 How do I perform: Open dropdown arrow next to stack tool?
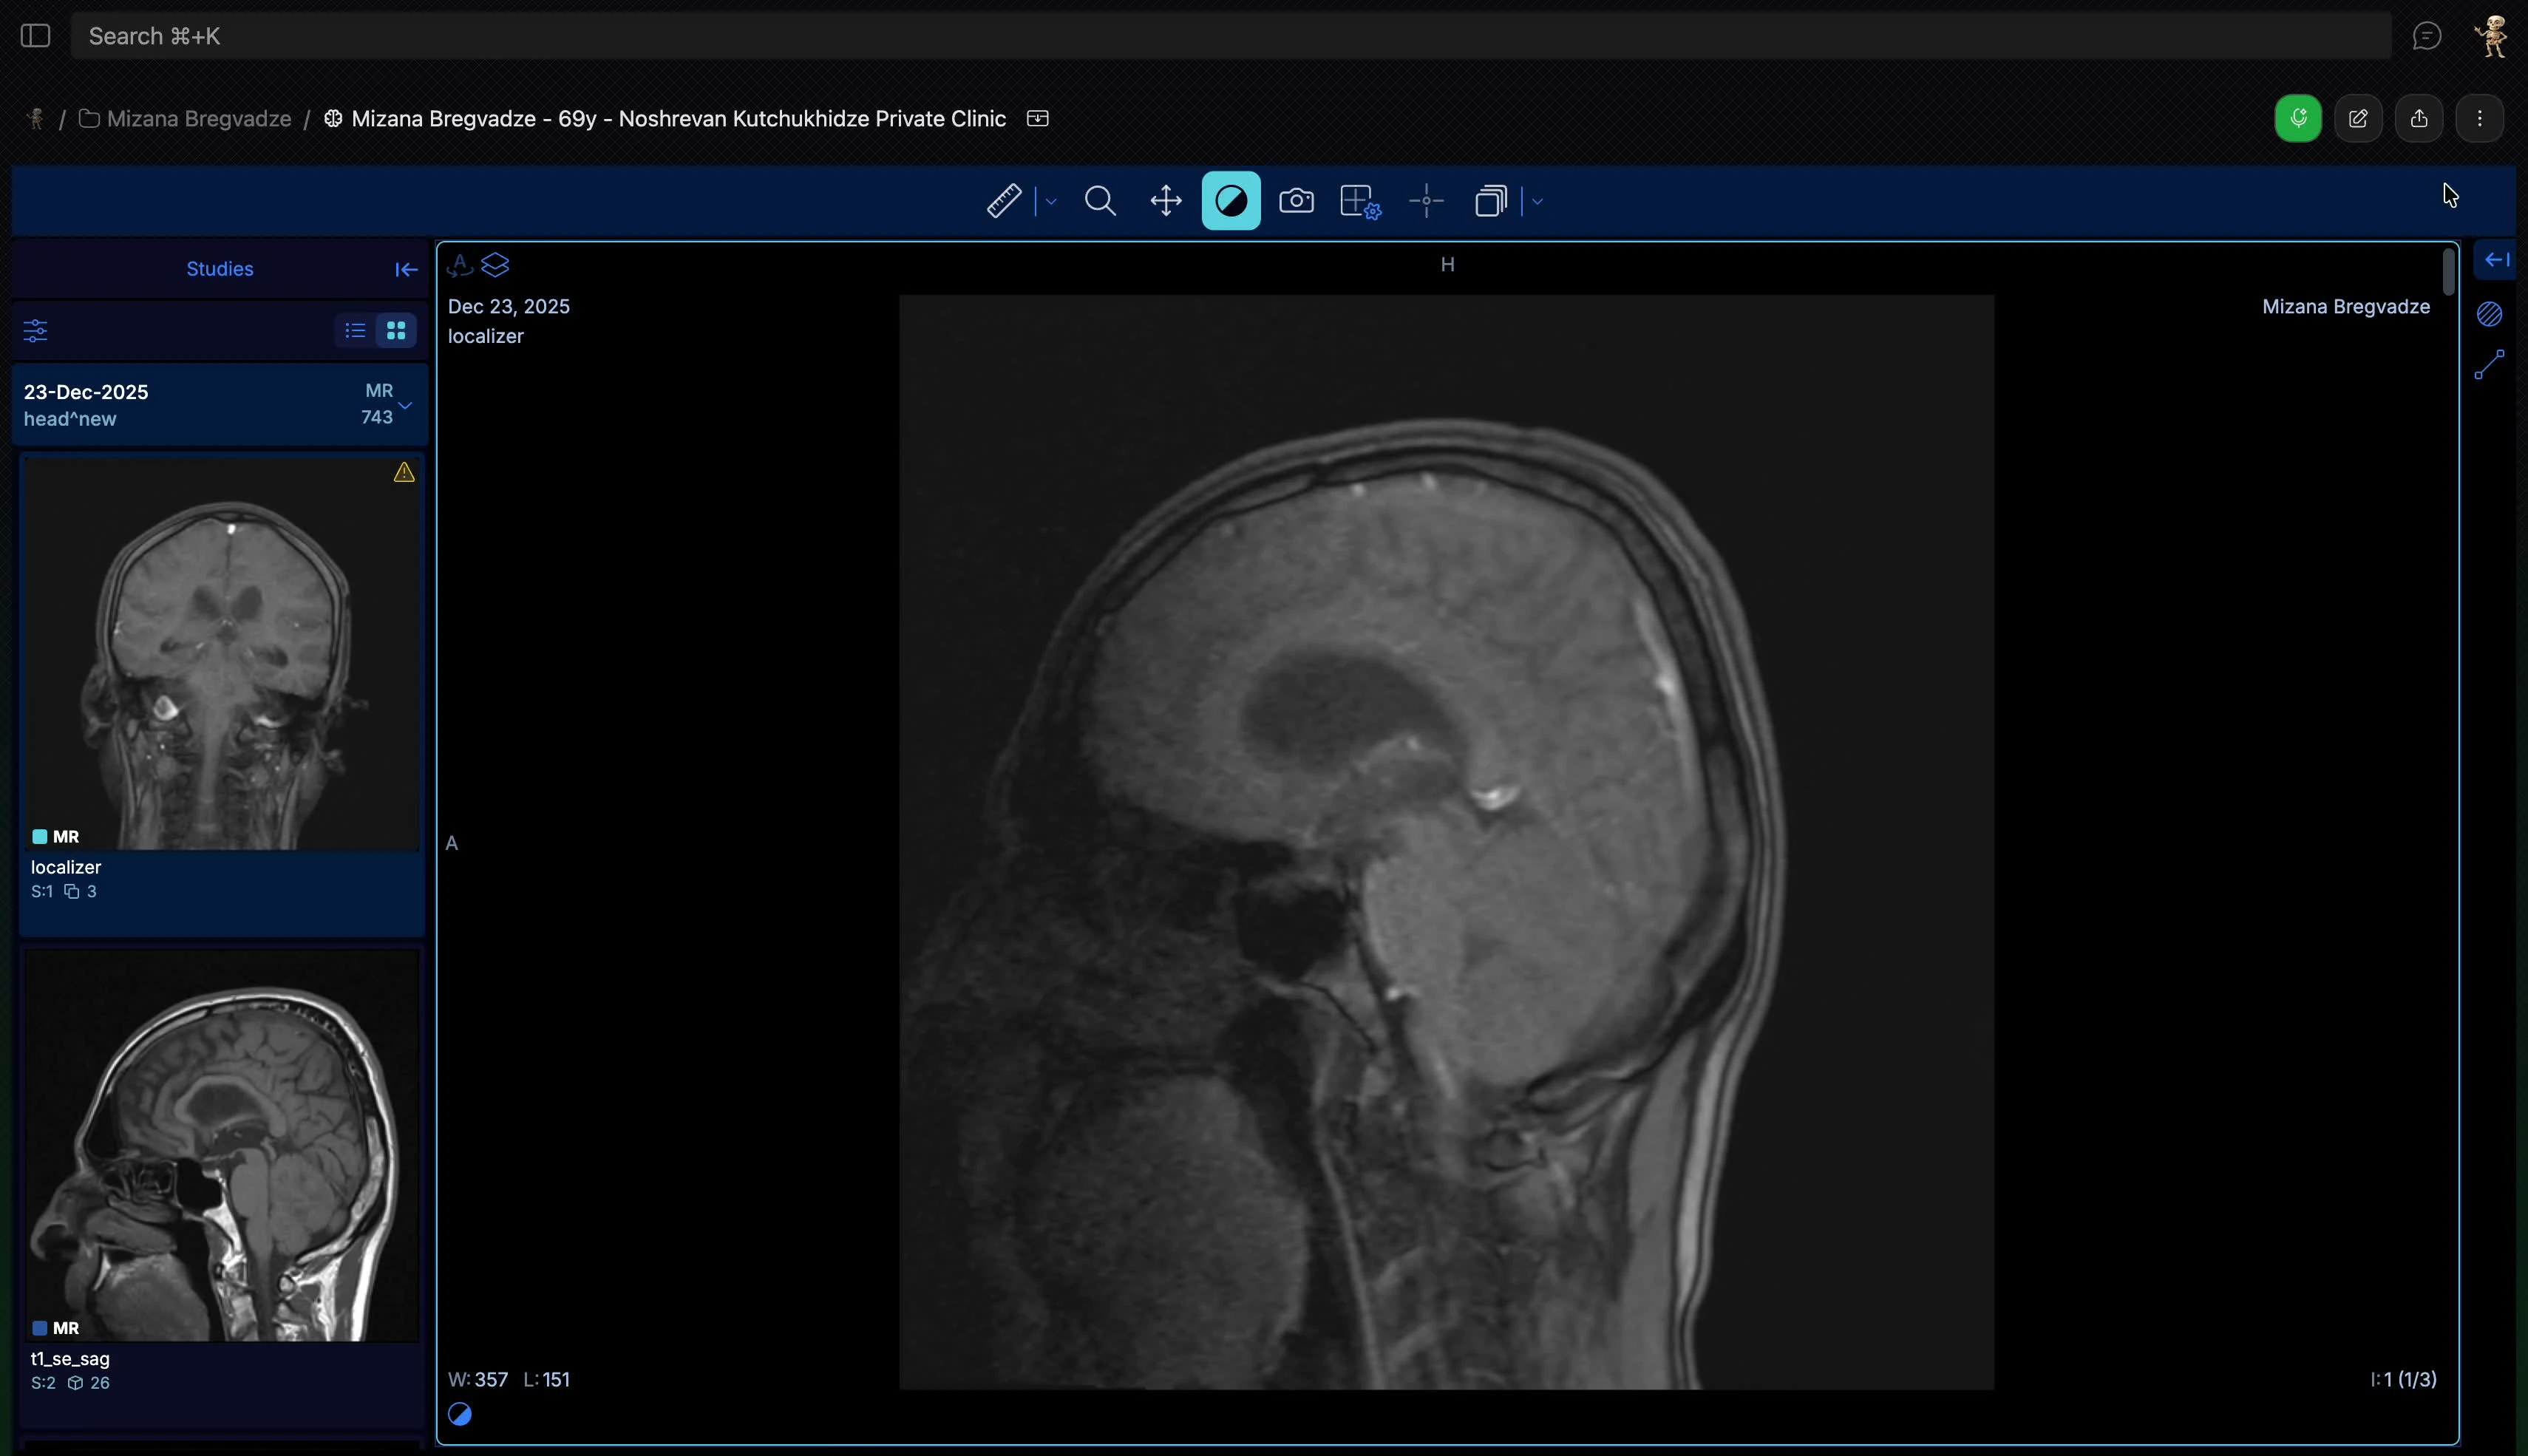click(x=1537, y=202)
